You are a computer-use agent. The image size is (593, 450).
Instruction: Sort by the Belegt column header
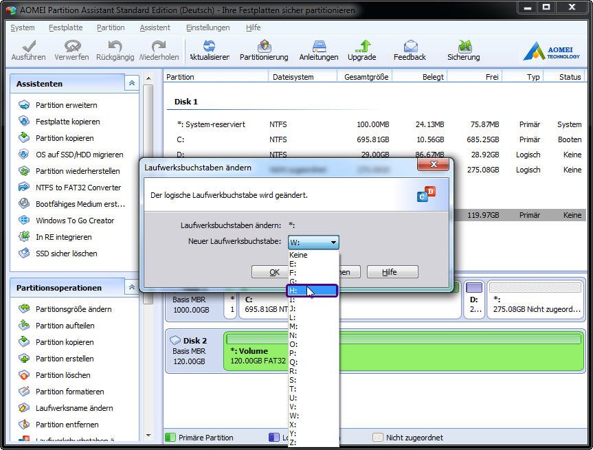point(420,77)
